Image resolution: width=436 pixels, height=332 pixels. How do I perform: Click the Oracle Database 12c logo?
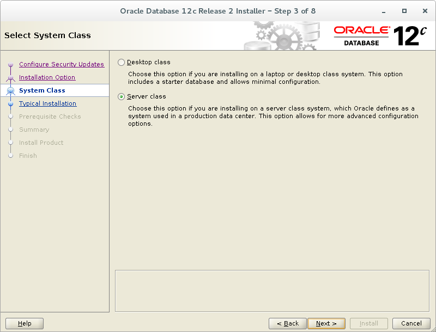point(380,36)
